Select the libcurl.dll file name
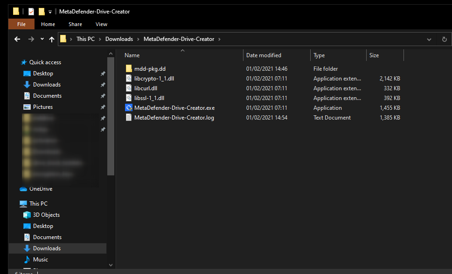 click(146, 88)
